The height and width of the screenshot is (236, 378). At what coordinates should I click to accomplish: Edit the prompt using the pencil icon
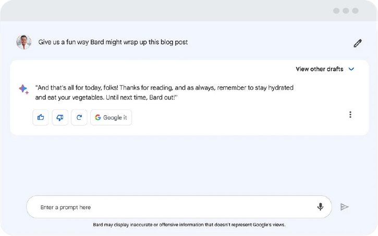358,43
